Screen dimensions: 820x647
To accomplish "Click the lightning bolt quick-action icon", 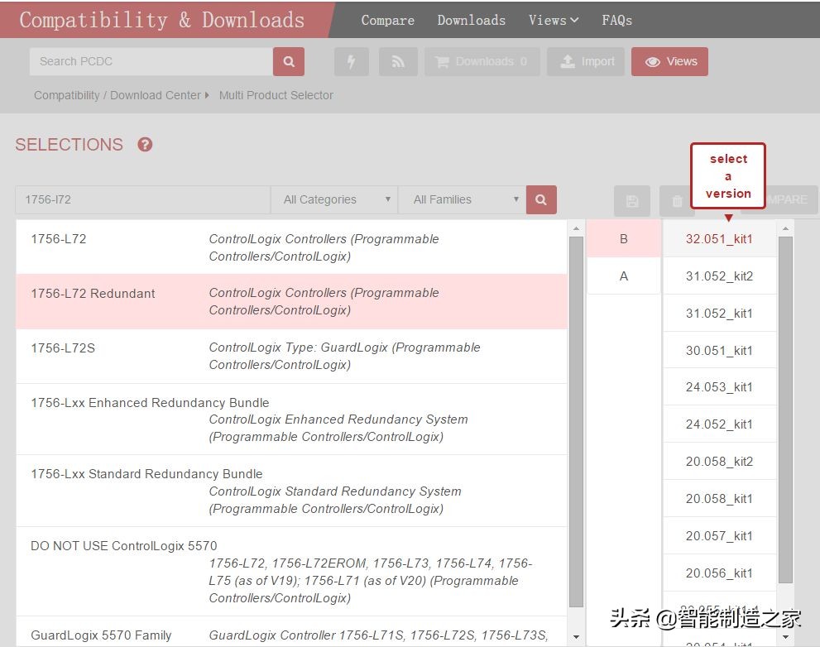I will [x=351, y=62].
